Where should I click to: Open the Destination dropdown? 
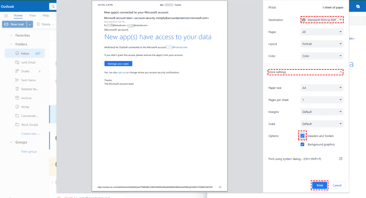(322, 20)
